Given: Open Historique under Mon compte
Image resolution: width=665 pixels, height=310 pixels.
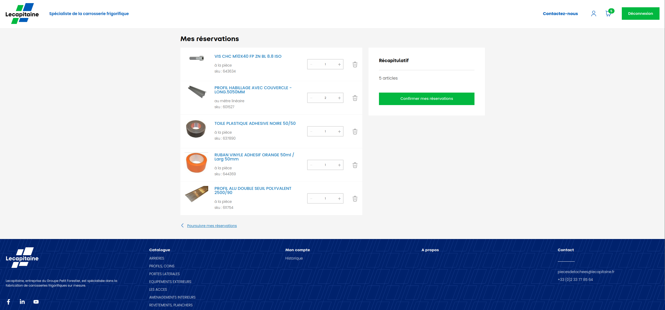Looking at the screenshot, I should coord(294,258).
